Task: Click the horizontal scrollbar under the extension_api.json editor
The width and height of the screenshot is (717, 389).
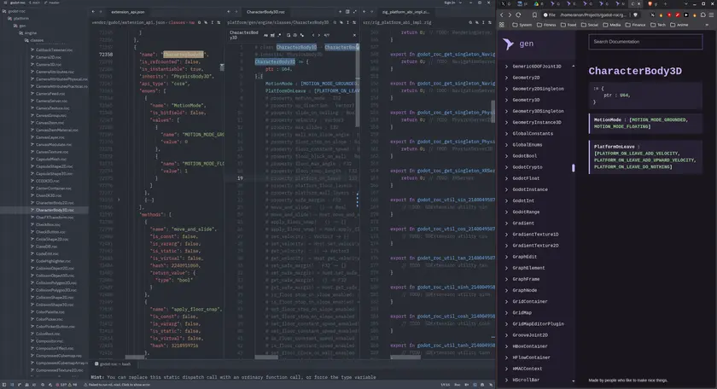Action: click(x=135, y=357)
